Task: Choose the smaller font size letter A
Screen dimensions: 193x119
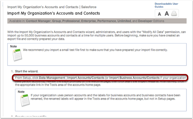Action: (159, 14)
